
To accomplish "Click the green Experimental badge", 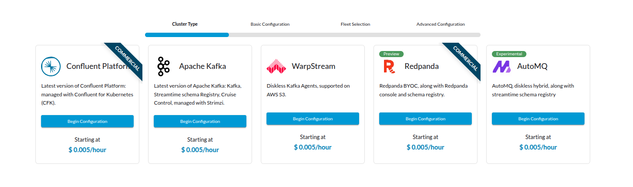I will tap(509, 54).
